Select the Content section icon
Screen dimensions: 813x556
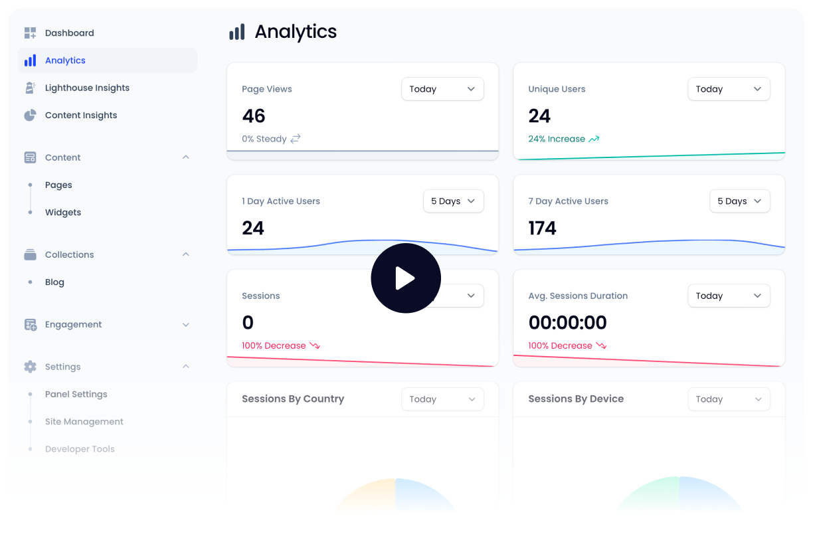30,157
